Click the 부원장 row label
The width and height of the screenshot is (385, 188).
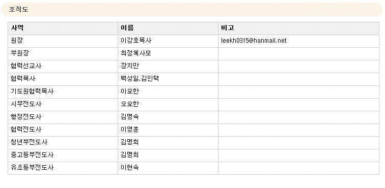coord(20,53)
